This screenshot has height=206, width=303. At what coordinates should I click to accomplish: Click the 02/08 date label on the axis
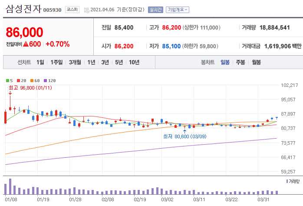point(108,199)
